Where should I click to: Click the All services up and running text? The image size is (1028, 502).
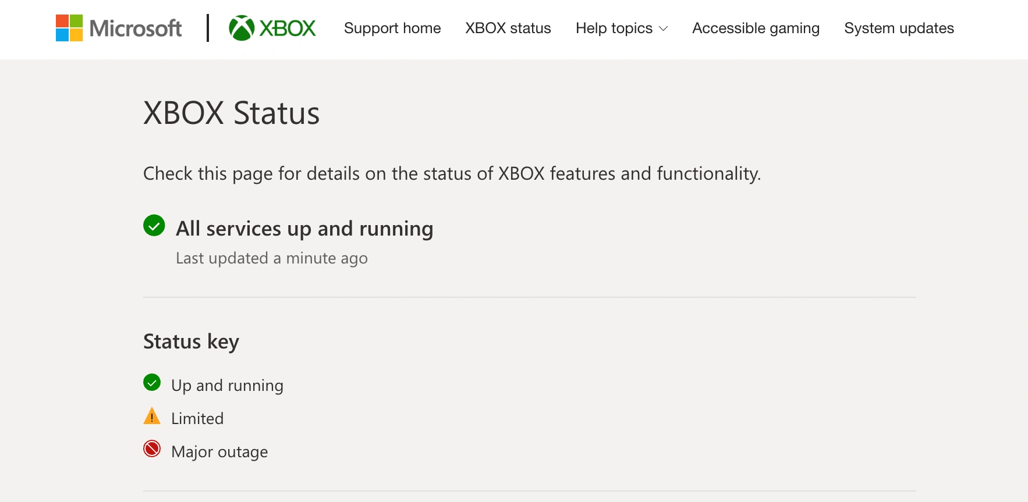[x=304, y=229]
